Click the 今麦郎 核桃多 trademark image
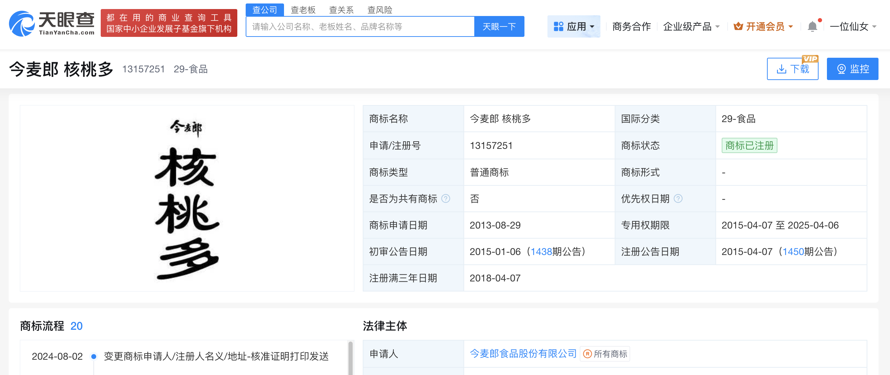890x375 pixels. 187,198
